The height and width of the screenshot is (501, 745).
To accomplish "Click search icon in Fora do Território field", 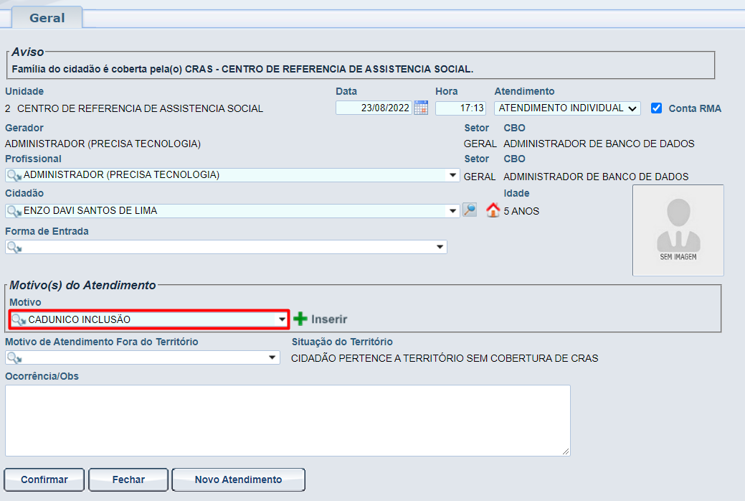I will coord(14,357).
